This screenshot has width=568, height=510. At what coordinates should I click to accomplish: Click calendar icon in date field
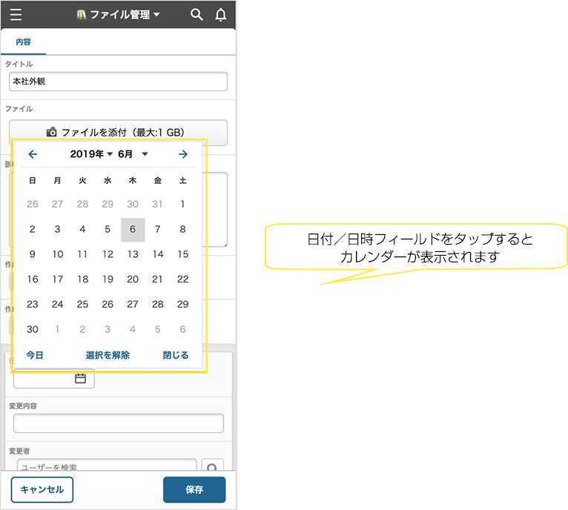coord(80,379)
